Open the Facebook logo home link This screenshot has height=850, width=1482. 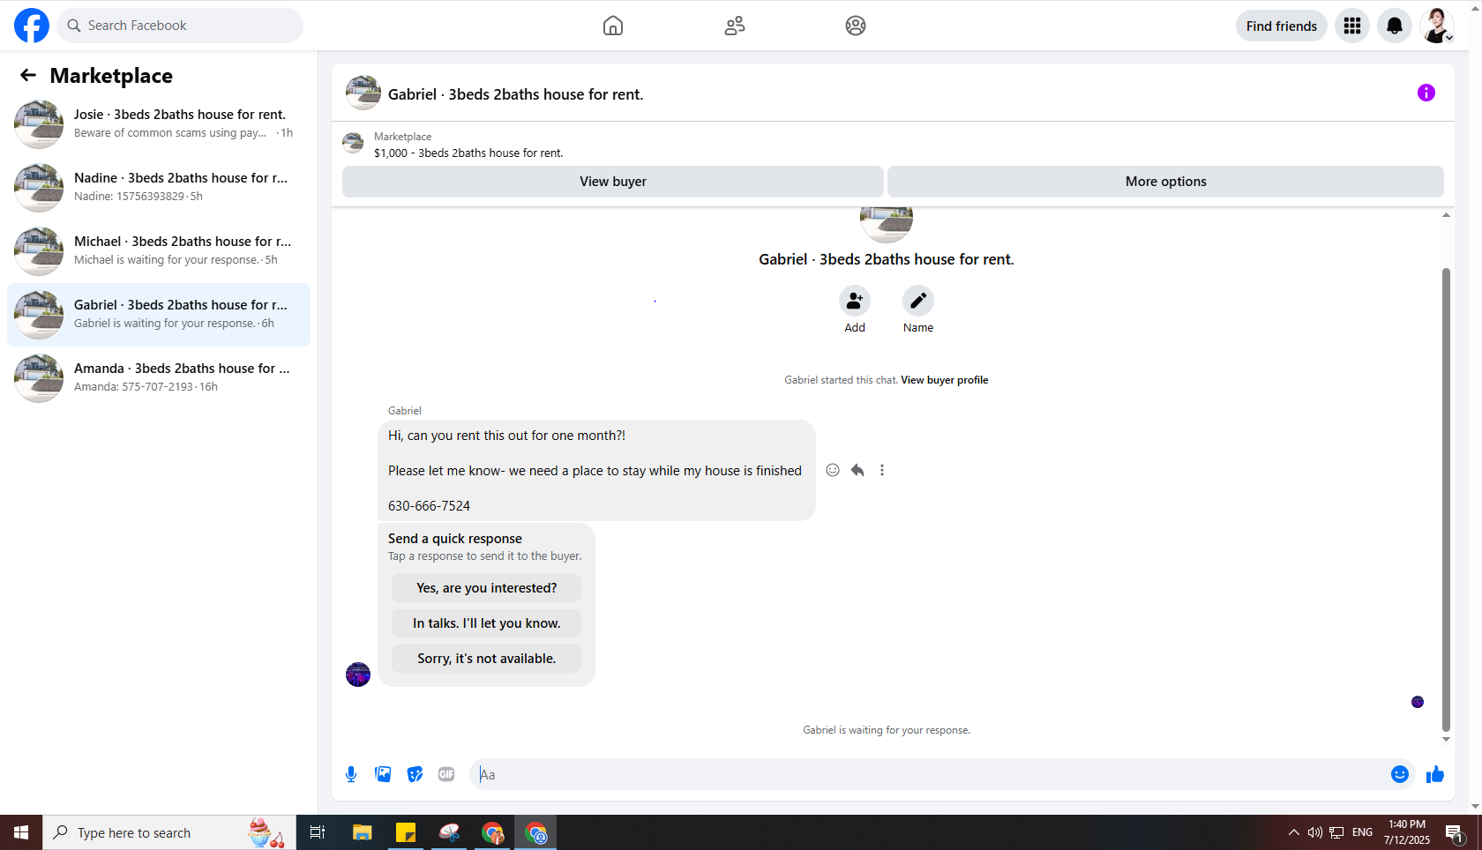click(x=32, y=26)
